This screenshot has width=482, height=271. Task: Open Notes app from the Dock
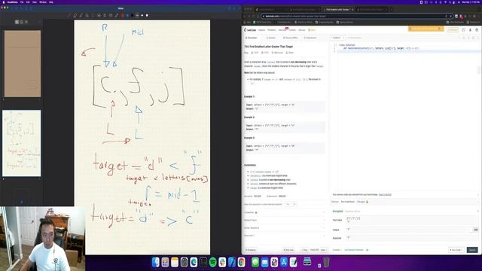pyautogui.click(x=175, y=262)
